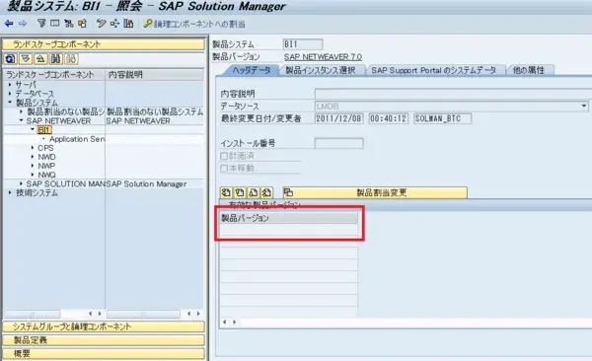The width and height of the screenshot is (592, 361).
Task: Open the SAP Support Portal のシステムデータ tab
Action: [433, 70]
